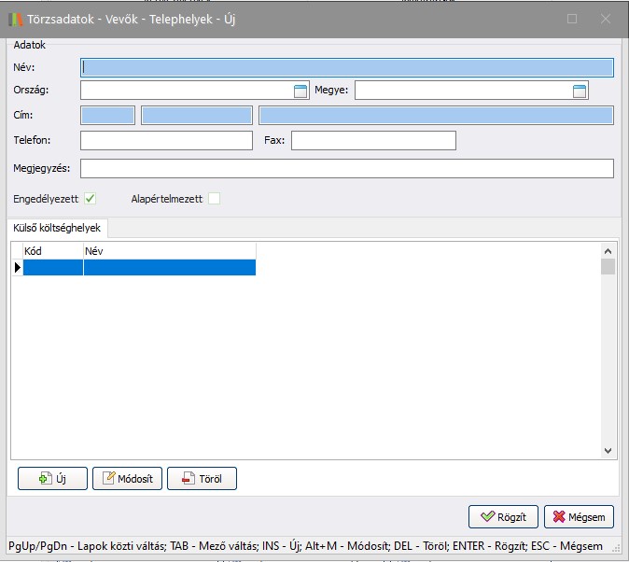Uncheck the Engedélyezett checkbox
Viewport: 629px width, 562px height.
(91, 198)
